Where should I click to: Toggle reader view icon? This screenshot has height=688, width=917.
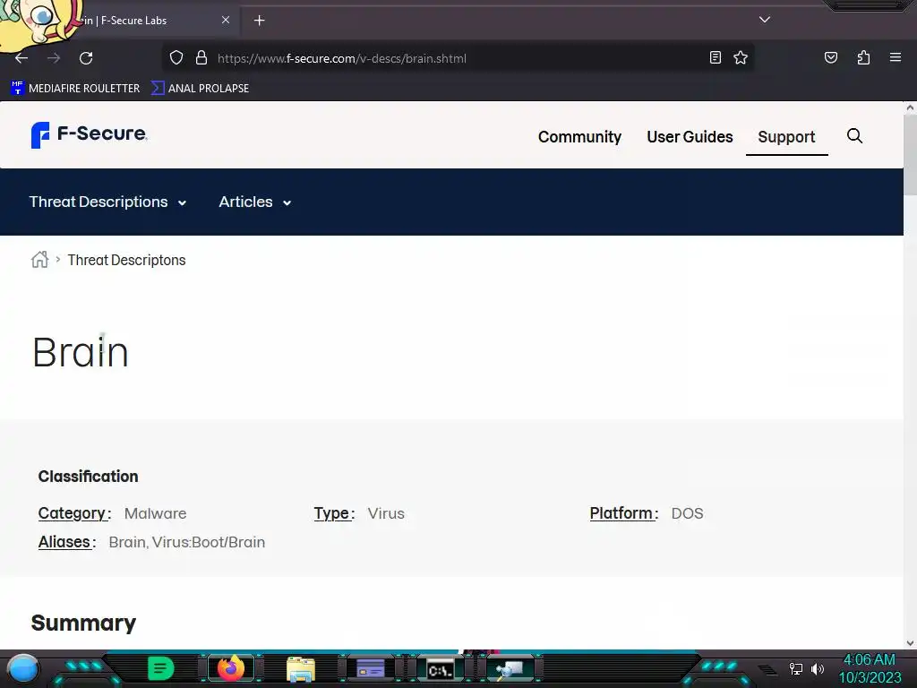715,57
